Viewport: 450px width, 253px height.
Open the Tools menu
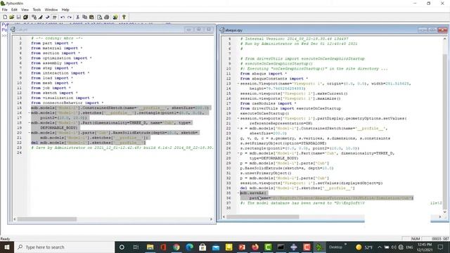[37, 9]
